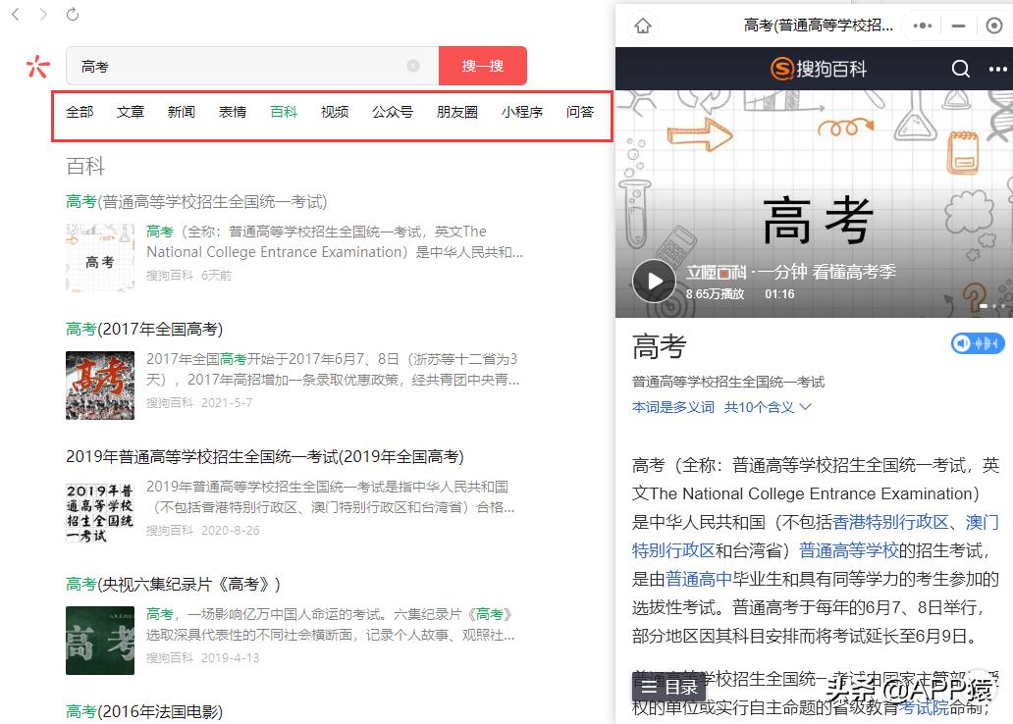Click the 2017年全国高考 thumbnail image
The image size is (1013, 724).
click(99, 385)
